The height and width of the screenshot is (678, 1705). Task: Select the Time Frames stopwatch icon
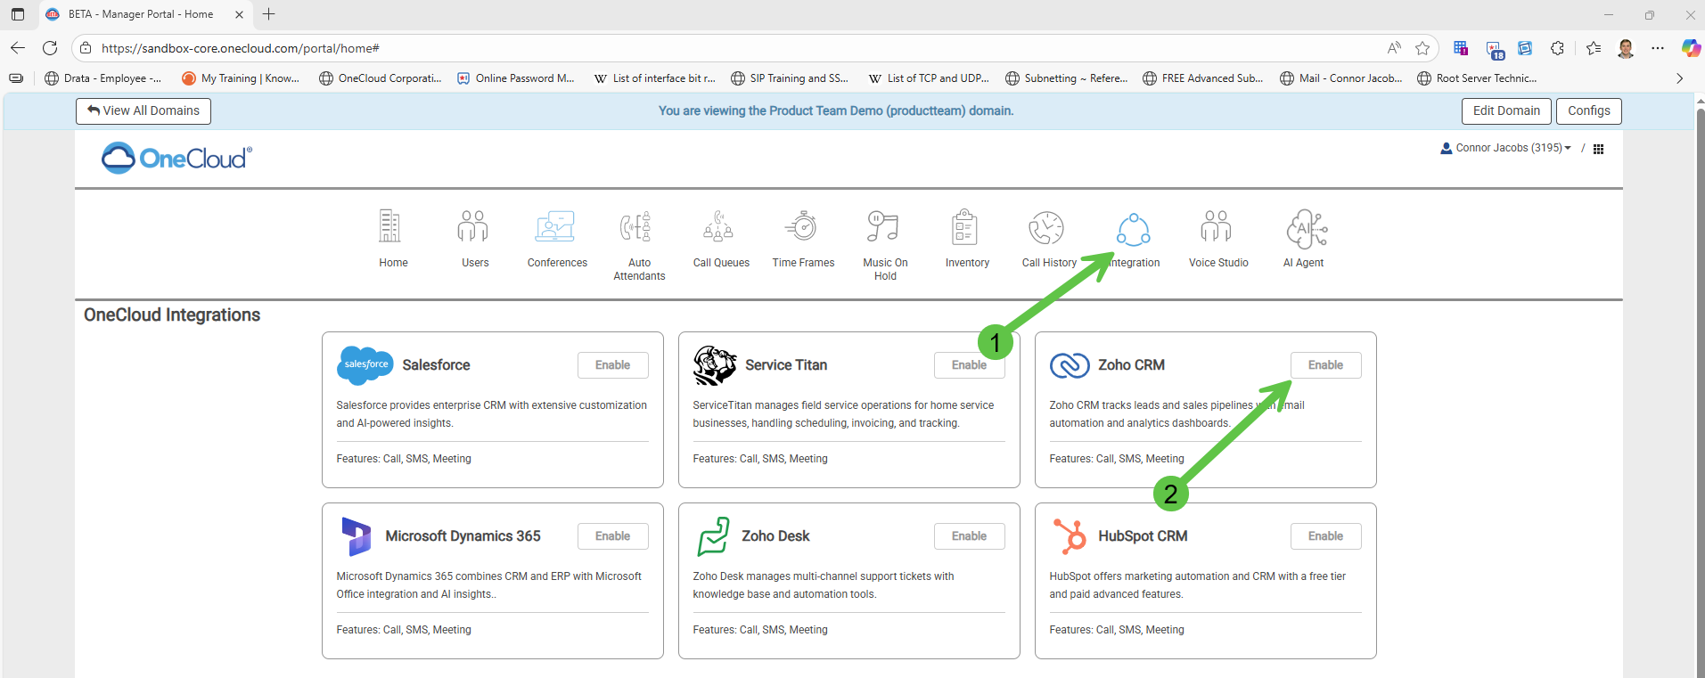[803, 228]
